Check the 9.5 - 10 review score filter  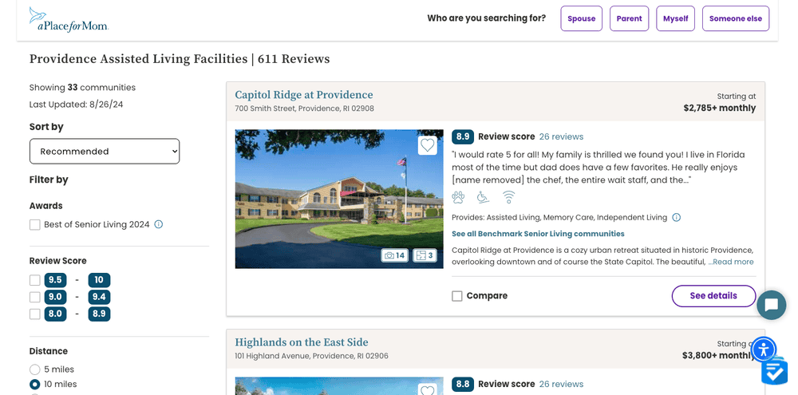click(35, 280)
